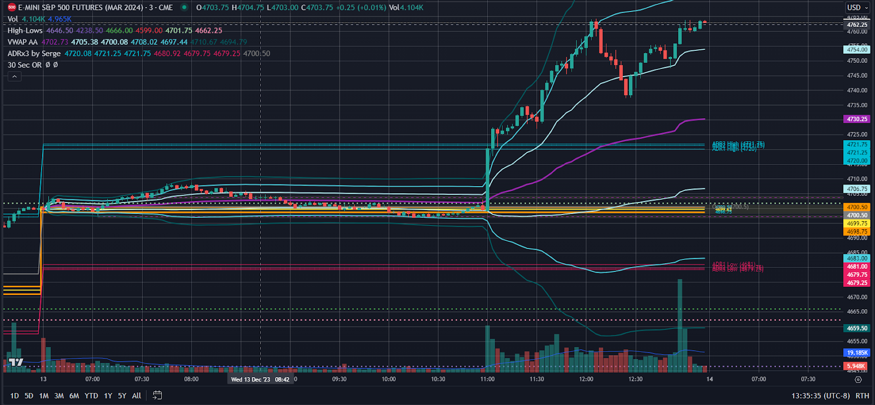Select the 1Y time range
This screenshot has height=405, width=875.
[x=108, y=396]
